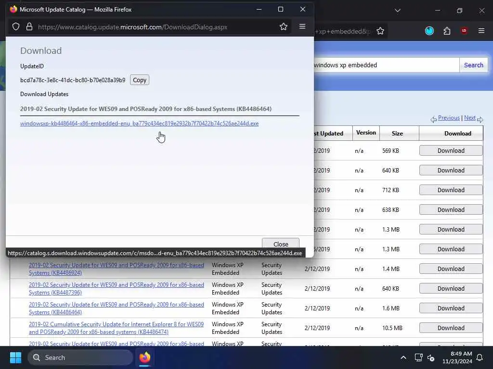Bookmark the DownloadDialog page with star icon
The height and width of the screenshot is (369, 493).
pyautogui.click(x=283, y=27)
